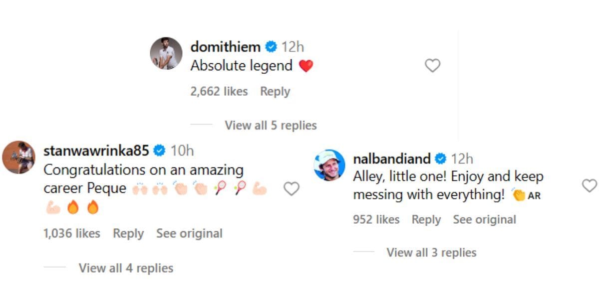Viewport: 599px width, 299px height.
Task: Open domithiem's profile picture
Action: pos(166,53)
